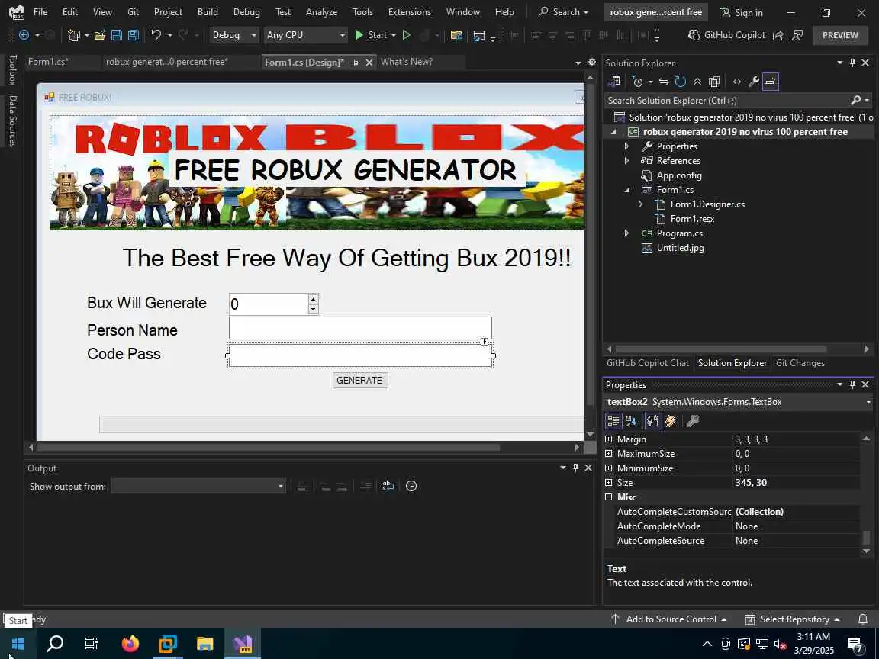Toggle auto-hide pin on Solution Explorer panel
The height and width of the screenshot is (659, 879).
(852, 63)
